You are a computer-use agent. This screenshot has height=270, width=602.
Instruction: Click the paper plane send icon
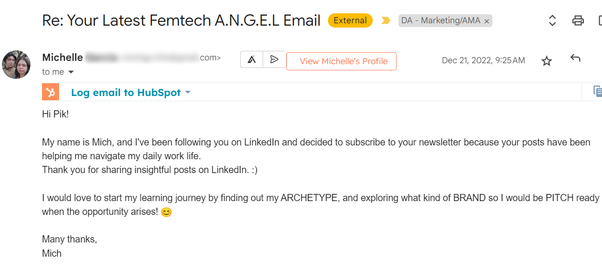click(x=274, y=59)
